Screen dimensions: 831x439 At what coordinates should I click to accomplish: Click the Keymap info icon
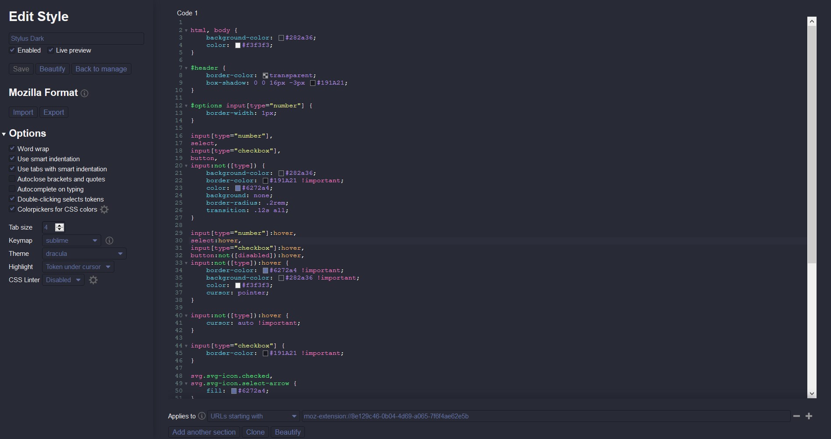click(110, 241)
